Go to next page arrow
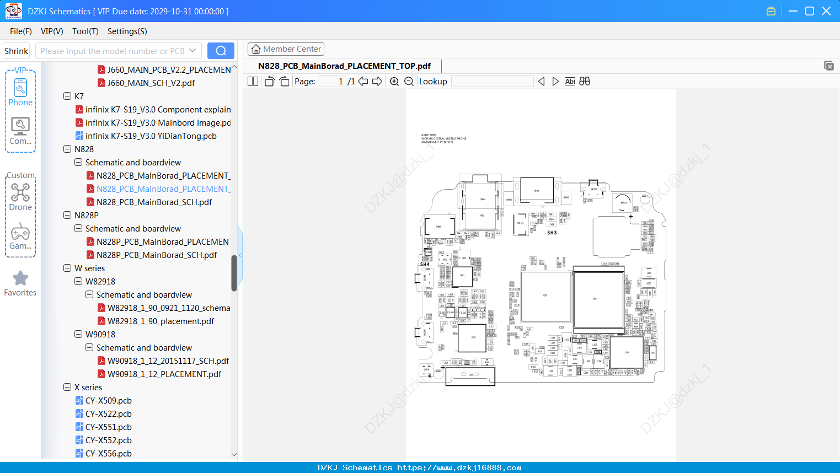 click(x=377, y=82)
